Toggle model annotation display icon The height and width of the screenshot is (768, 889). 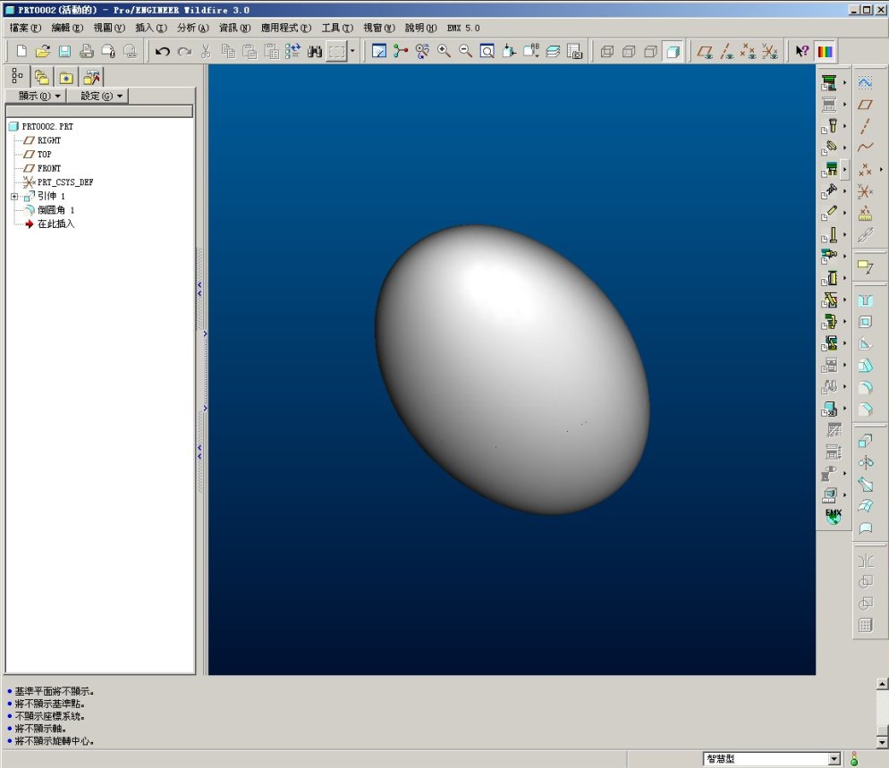[x=865, y=266]
